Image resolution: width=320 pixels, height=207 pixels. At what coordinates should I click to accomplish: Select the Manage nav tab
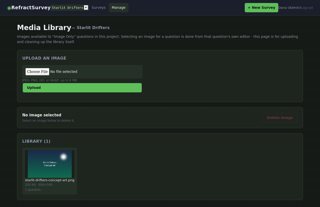(118, 8)
